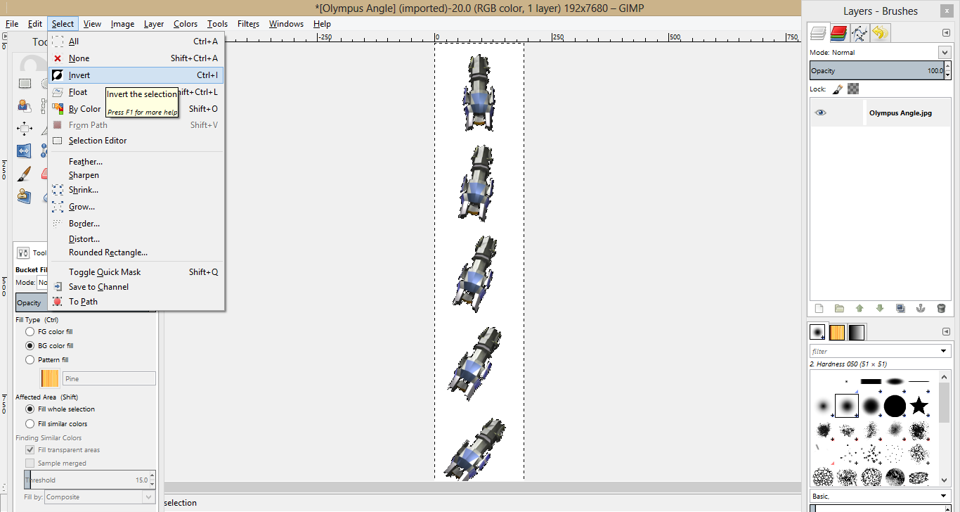Select the Flip tool in toolbox

point(25,151)
